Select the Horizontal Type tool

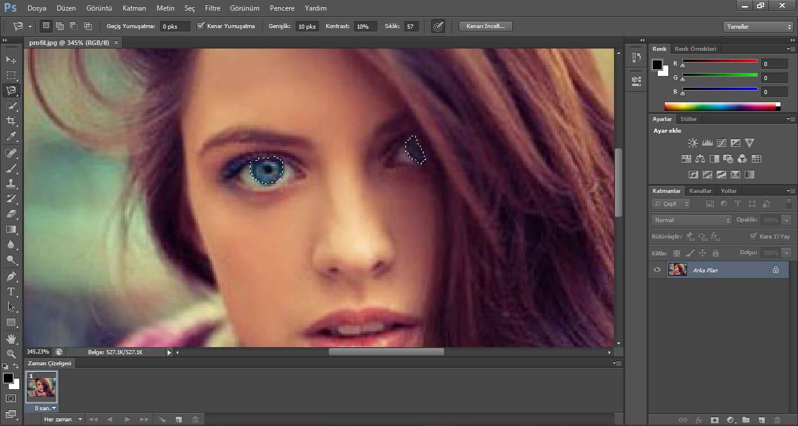(11, 292)
